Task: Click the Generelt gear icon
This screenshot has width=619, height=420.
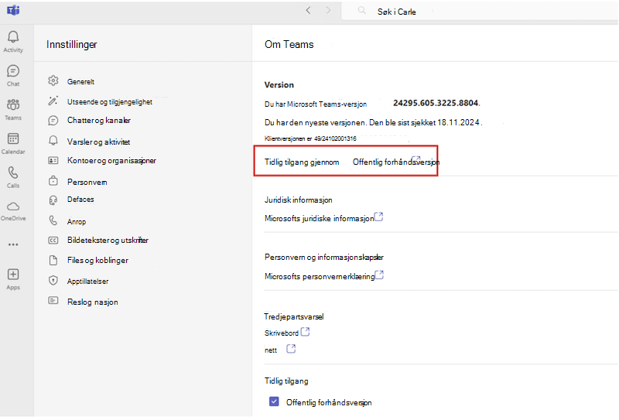Action: pyautogui.click(x=53, y=81)
